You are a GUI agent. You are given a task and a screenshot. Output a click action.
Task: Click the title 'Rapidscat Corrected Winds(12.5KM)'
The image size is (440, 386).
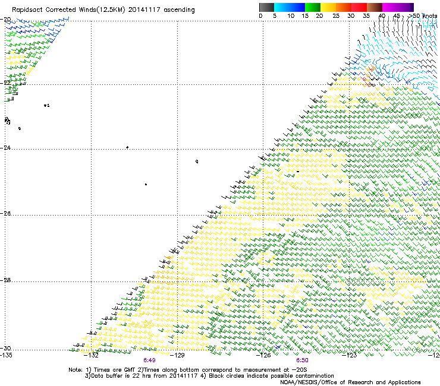(68, 10)
